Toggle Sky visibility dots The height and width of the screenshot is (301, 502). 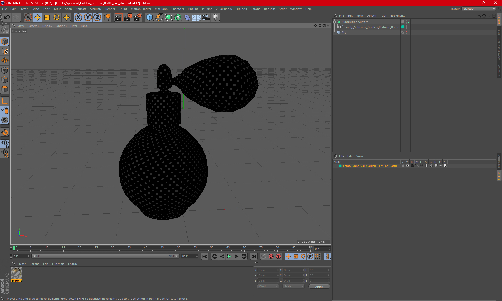[x=406, y=32]
